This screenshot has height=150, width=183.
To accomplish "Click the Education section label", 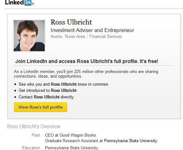I will point(31,148).
